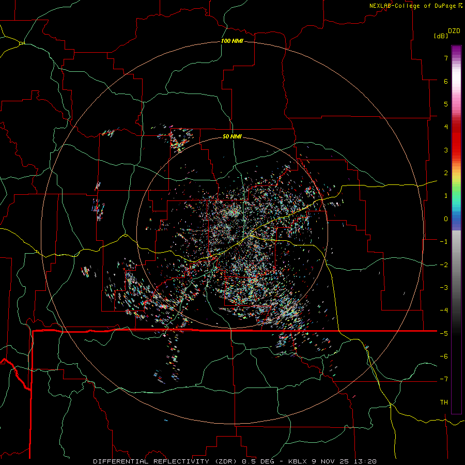Click the 0.5 DEG elevation angle text
Viewport: 465px width, 465px height.
258,461
